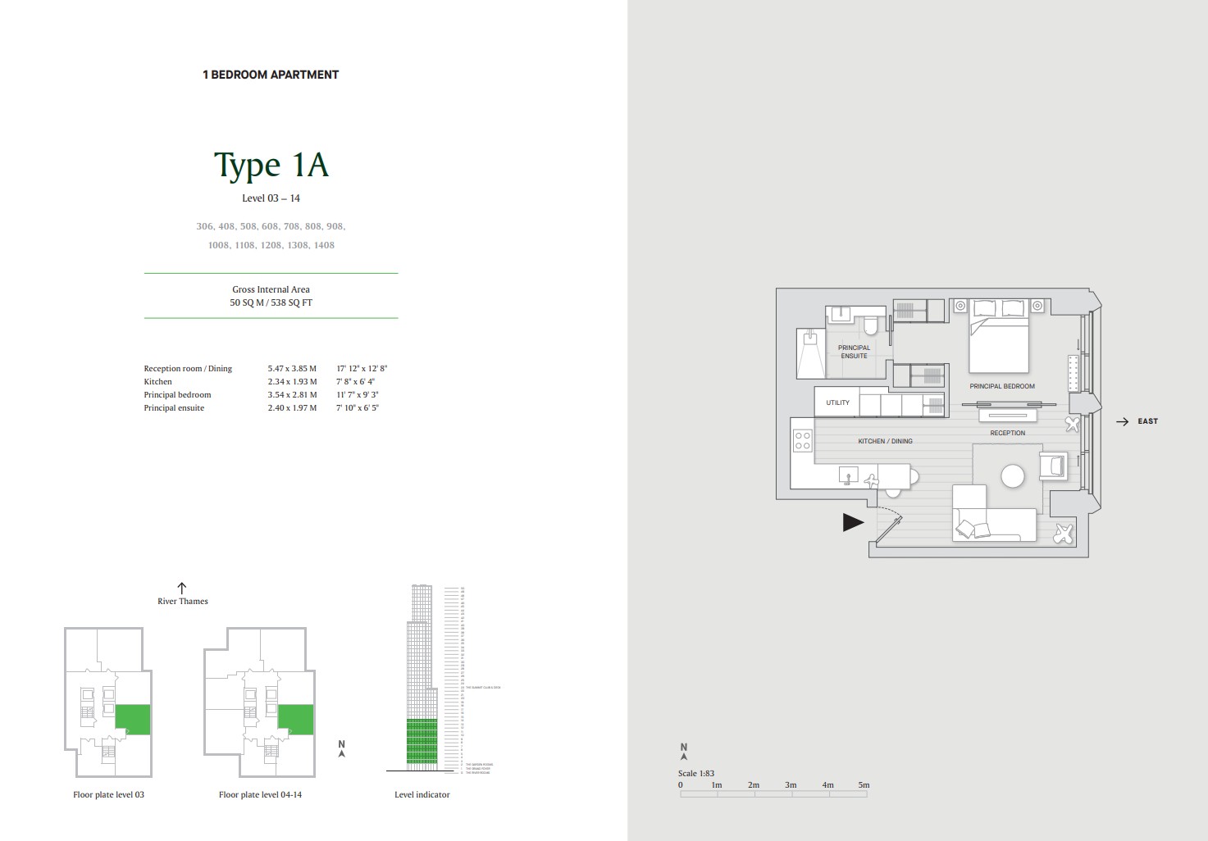Click the "Scale 1:83" text

696,774
